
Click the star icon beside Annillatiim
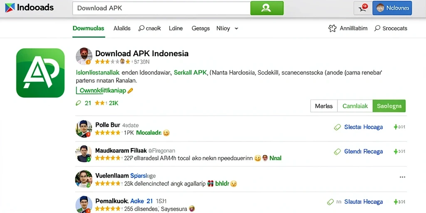[x=332, y=28]
